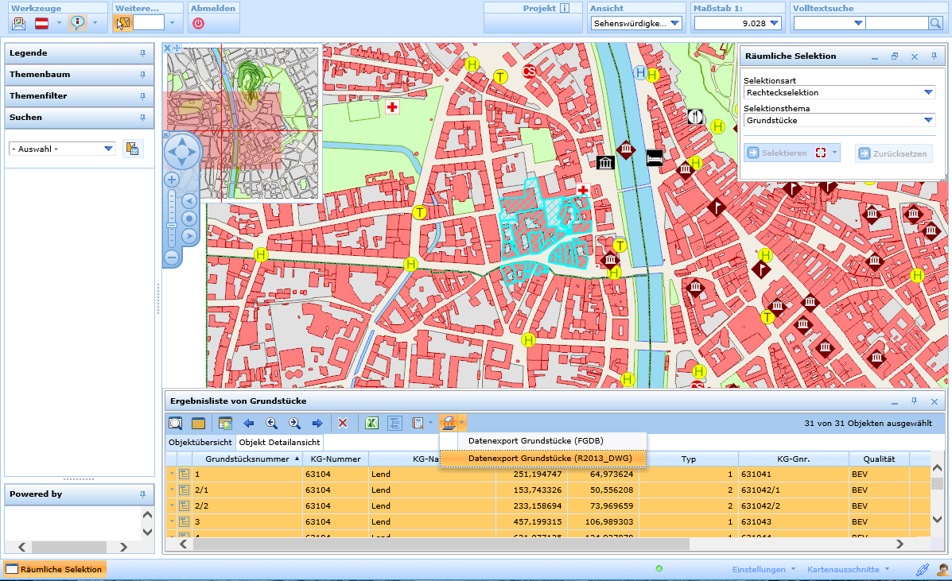Toggle pin on the Suchen panel header
The height and width of the screenshot is (581, 952).
[x=143, y=118]
